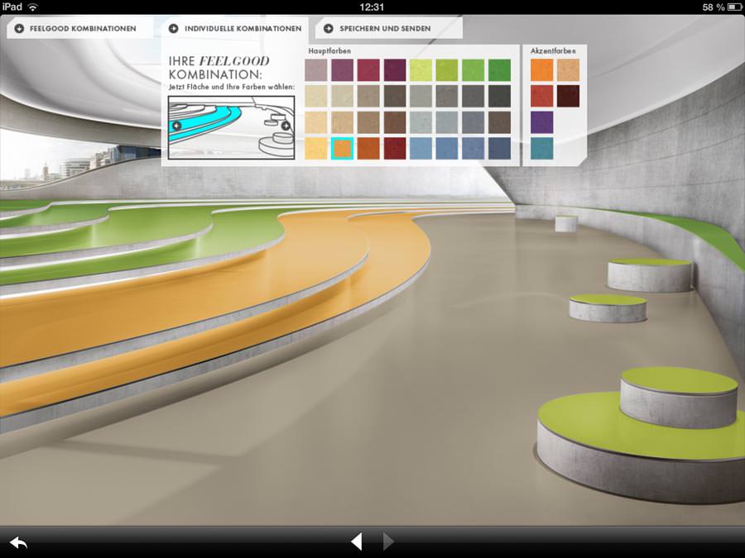Image resolution: width=745 pixels, height=558 pixels.
Task: Pick the light cream swatch starting second row
Action: [316, 97]
